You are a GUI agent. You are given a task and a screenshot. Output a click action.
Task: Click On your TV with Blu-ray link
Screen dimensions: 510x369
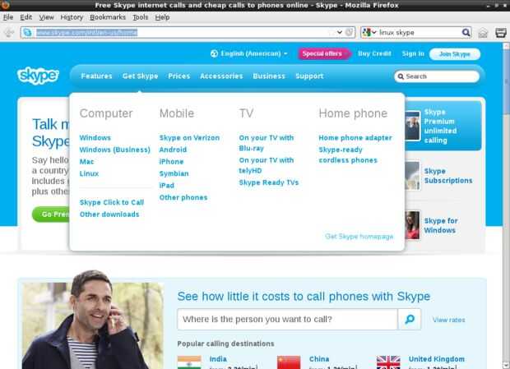pos(267,143)
